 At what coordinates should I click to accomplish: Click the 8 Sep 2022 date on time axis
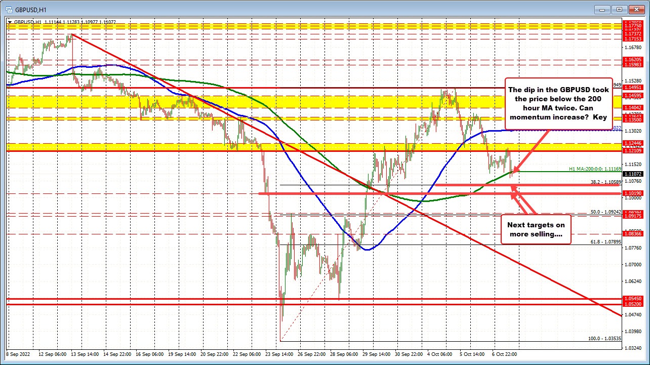pos(19,354)
